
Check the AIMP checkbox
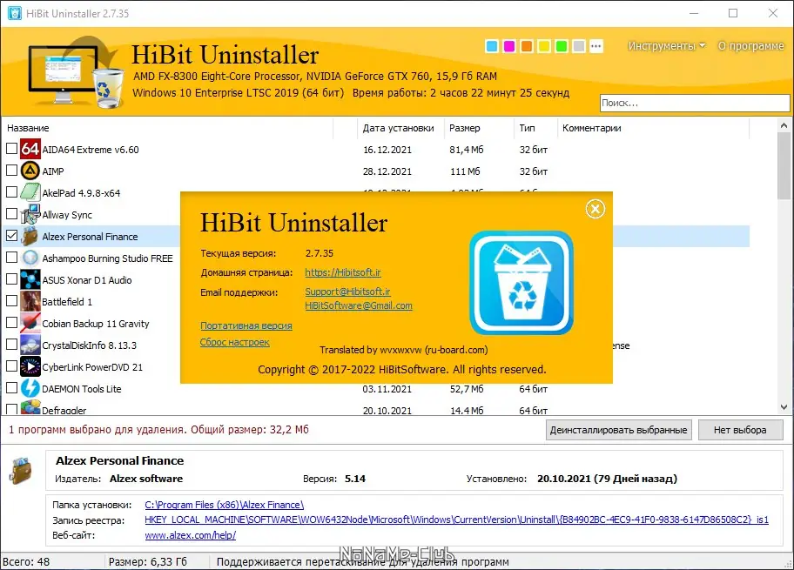click(x=11, y=171)
